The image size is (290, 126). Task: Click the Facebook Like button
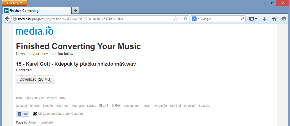click(x=23, y=114)
